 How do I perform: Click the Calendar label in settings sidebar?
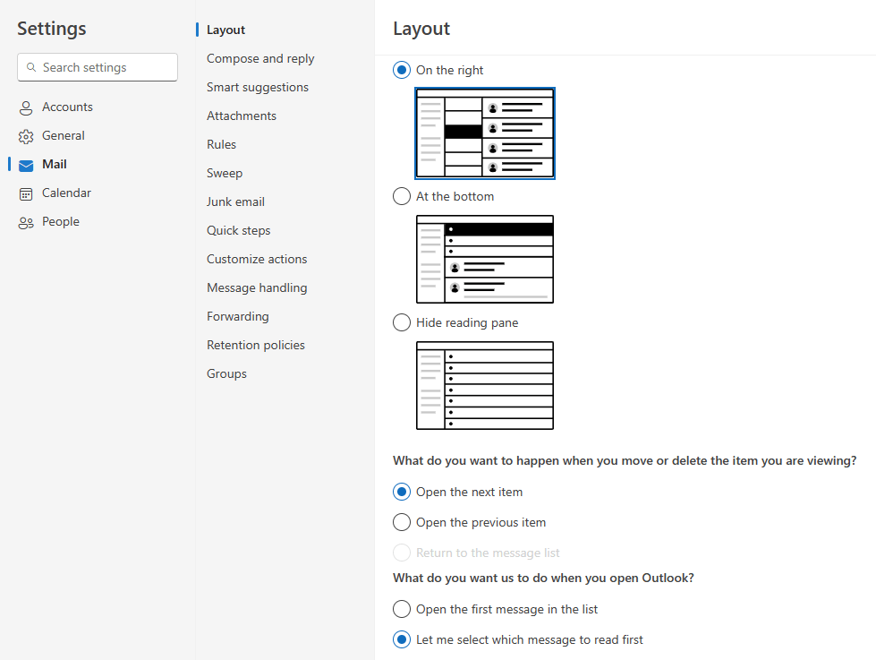[66, 193]
